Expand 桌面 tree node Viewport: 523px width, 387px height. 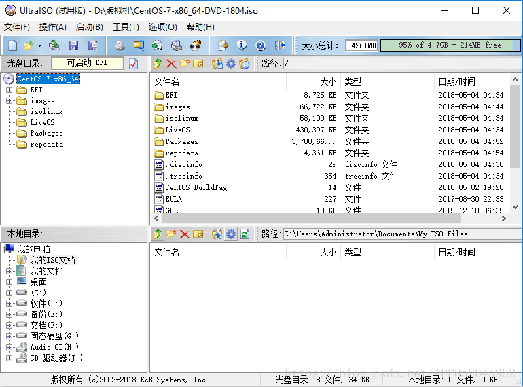(x=9, y=282)
